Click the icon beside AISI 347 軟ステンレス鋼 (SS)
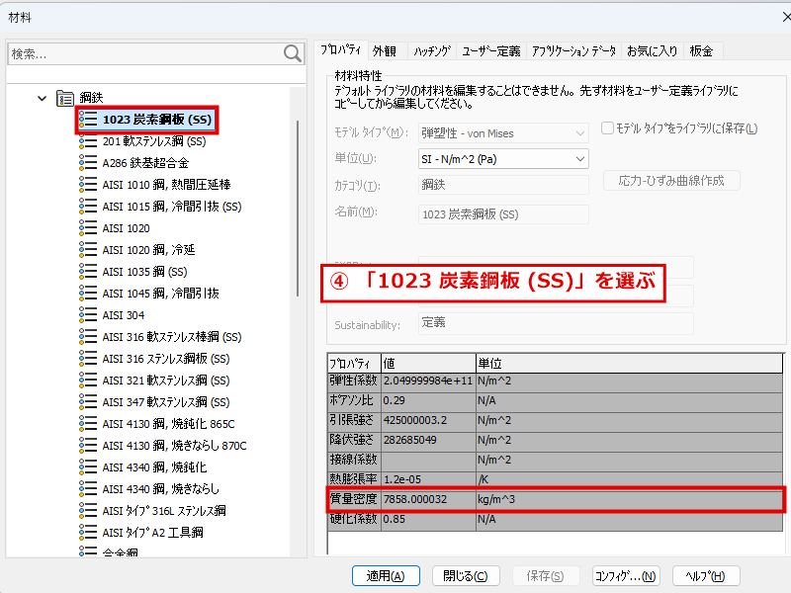The height and width of the screenshot is (593, 791). click(88, 402)
